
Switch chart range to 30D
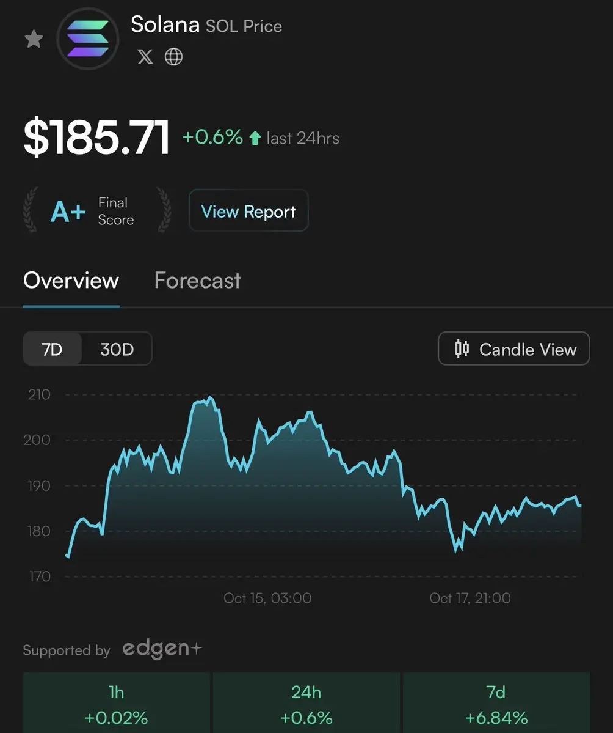pyautogui.click(x=117, y=349)
